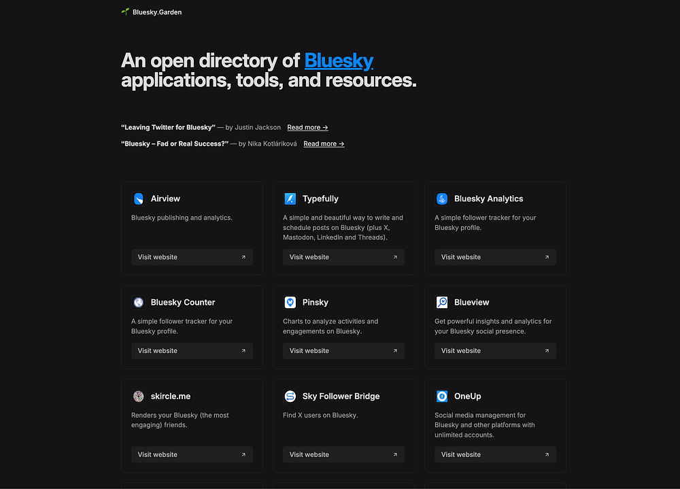Screen dimensions: 680x489
Task: Click the OneUp card title
Action: (468, 396)
